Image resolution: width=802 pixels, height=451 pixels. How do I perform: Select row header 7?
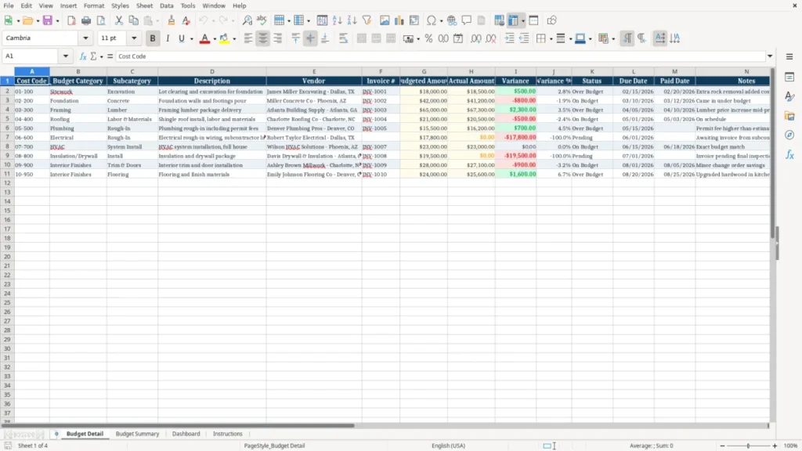pyautogui.click(x=7, y=138)
